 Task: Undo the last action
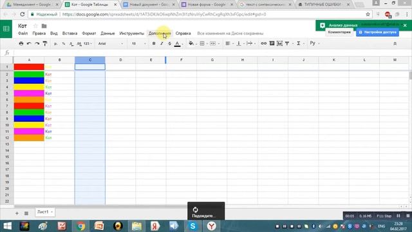tap(29, 43)
